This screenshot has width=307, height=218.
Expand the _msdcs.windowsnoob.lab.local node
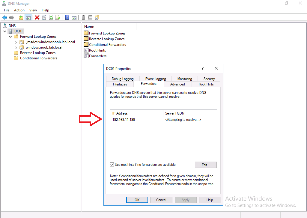tap(16, 42)
